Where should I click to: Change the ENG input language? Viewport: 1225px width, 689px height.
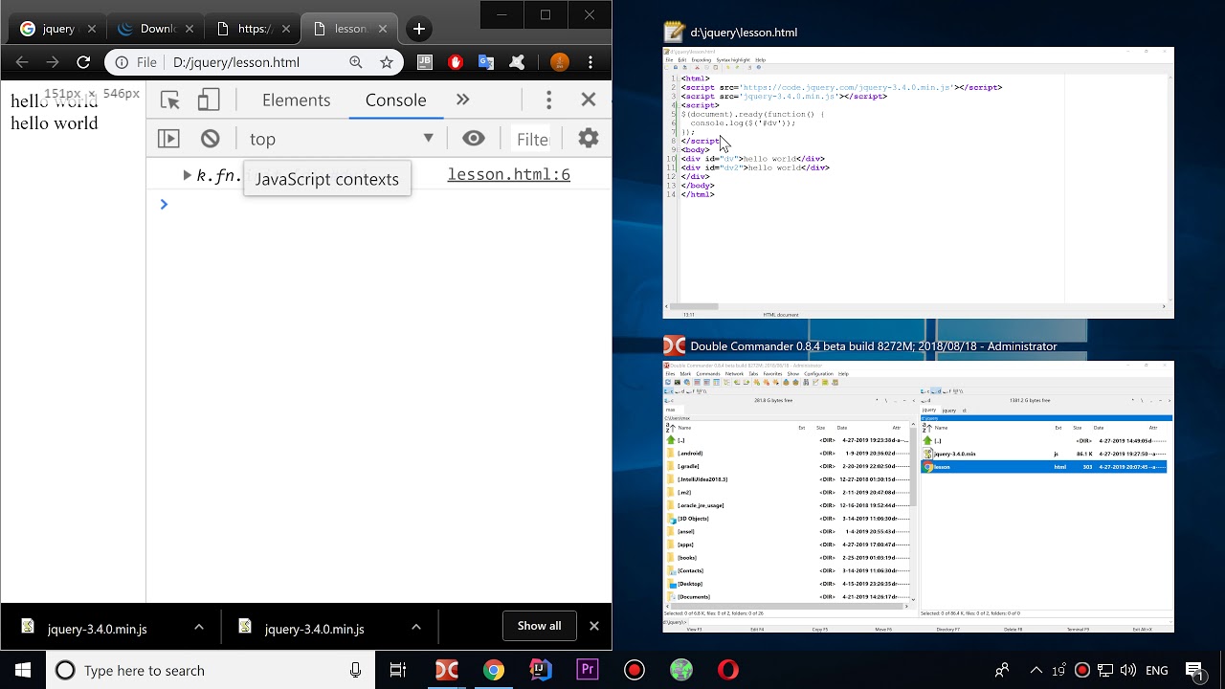pos(1157,670)
